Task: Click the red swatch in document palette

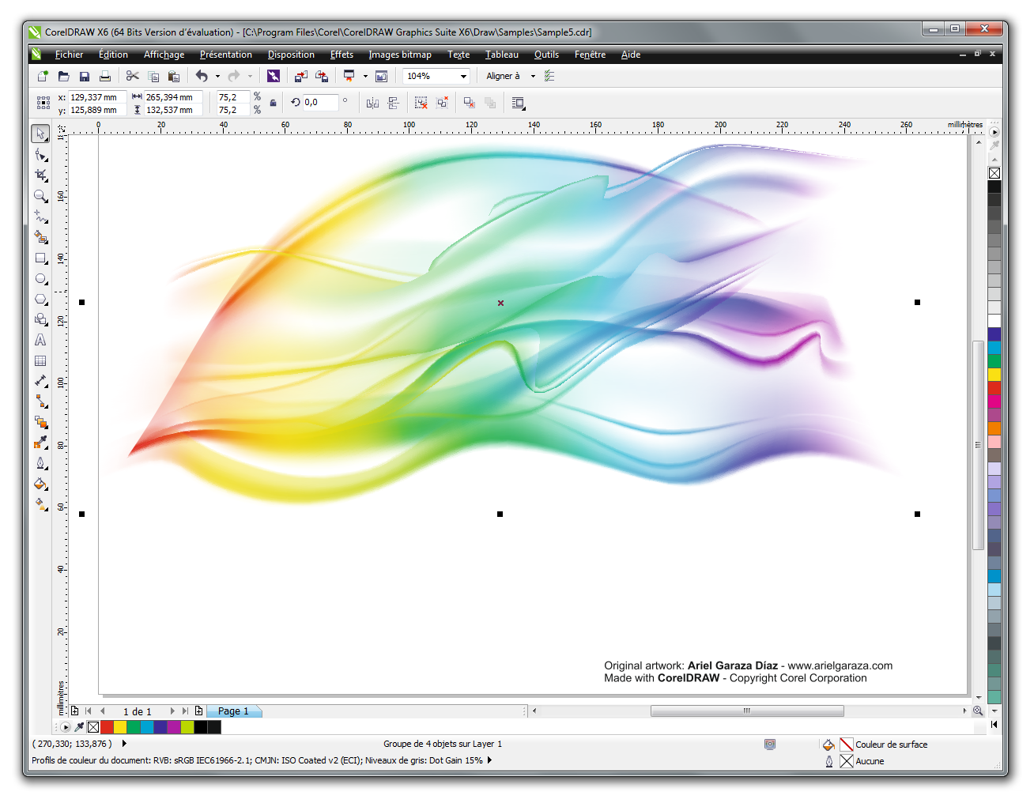Action: (107, 727)
